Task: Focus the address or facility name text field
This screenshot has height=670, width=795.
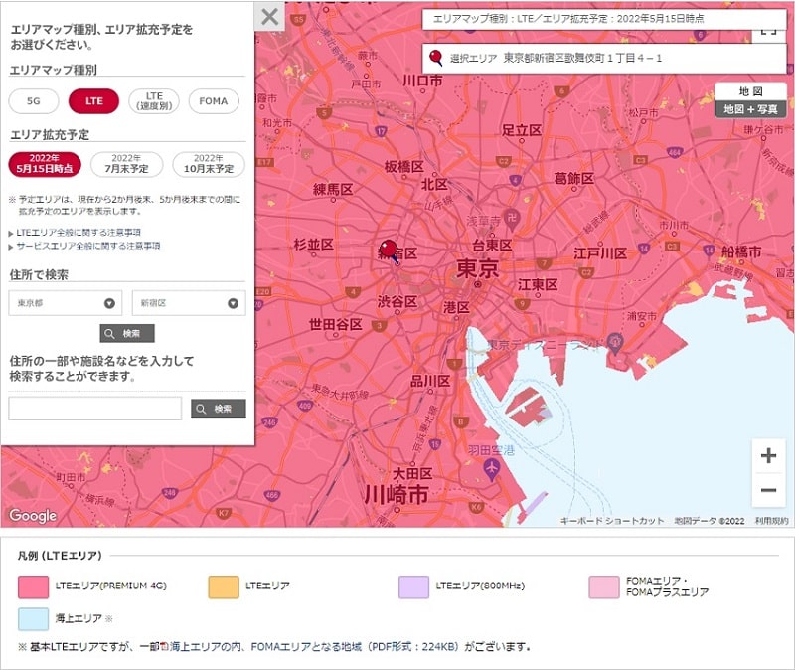Action: [x=94, y=409]
